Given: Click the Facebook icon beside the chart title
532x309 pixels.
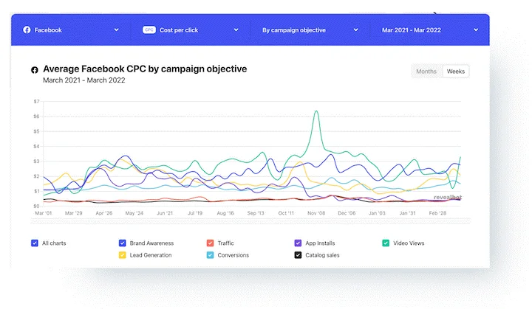Looking at the screenshot, I should [34, 70].
